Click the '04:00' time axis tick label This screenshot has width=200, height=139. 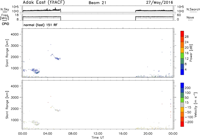(x=47, y=134)
